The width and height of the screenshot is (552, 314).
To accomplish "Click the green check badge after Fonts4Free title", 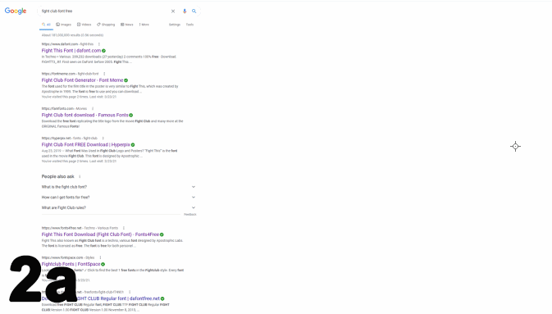I will (162, 234).
